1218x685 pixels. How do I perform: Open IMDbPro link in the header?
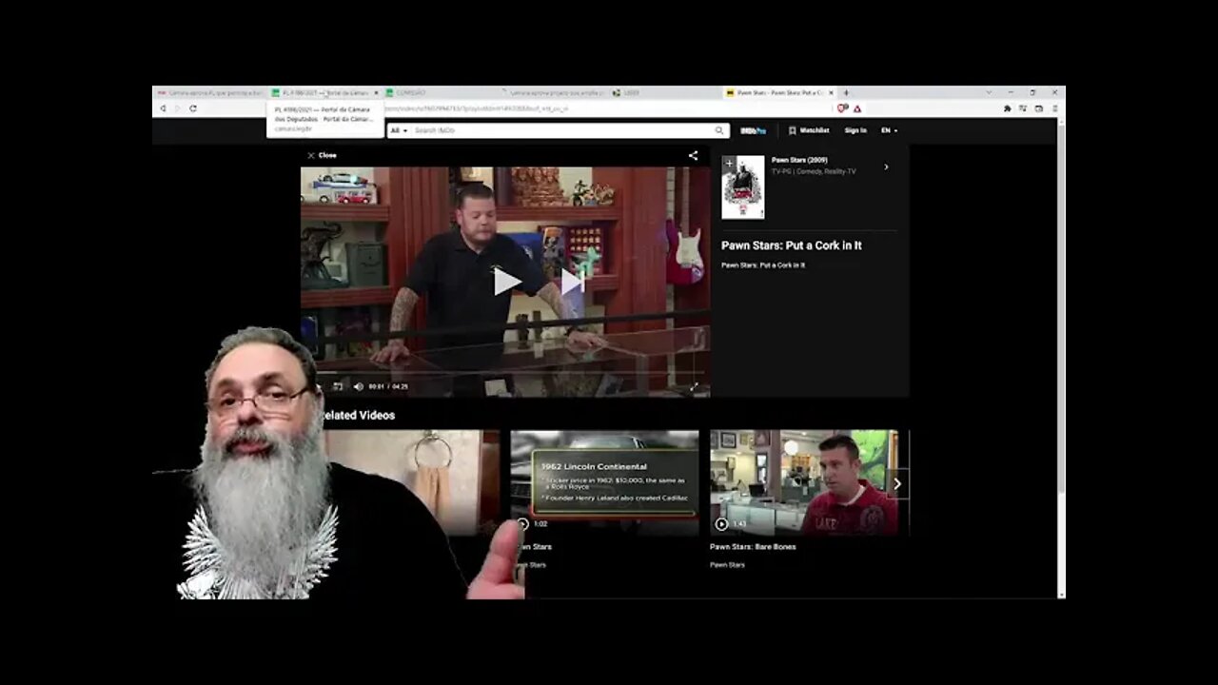pos(753,130)
